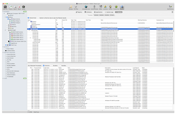Select the Handles radio button
Image resolution: width=177 pixels, height=116 pixels.
pos(60,65)
